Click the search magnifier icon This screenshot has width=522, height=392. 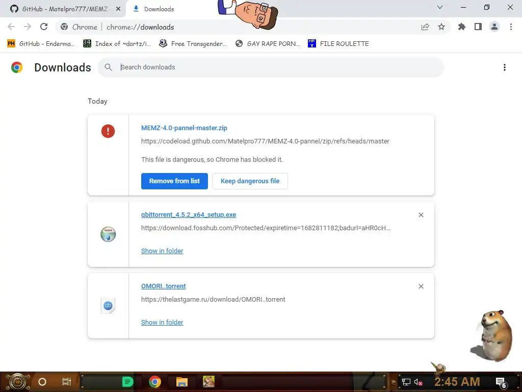(108, 67)
